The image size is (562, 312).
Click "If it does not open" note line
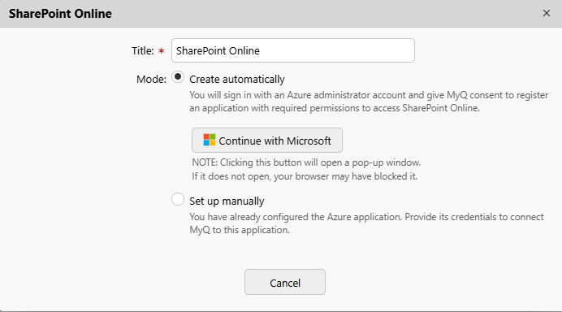click(x=305, y=176)
